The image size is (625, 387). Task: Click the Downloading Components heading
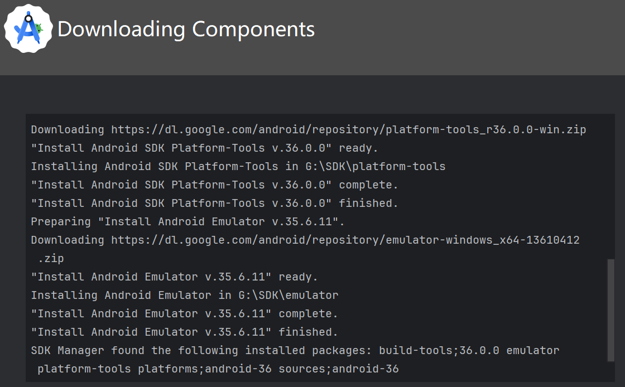186,29
